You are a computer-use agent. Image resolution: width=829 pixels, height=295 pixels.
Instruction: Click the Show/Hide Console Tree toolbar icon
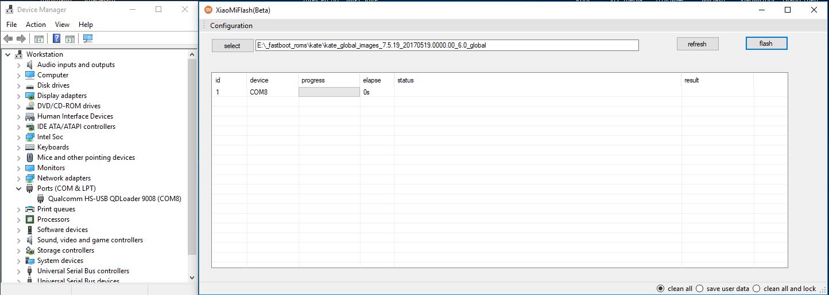(39, 39)
